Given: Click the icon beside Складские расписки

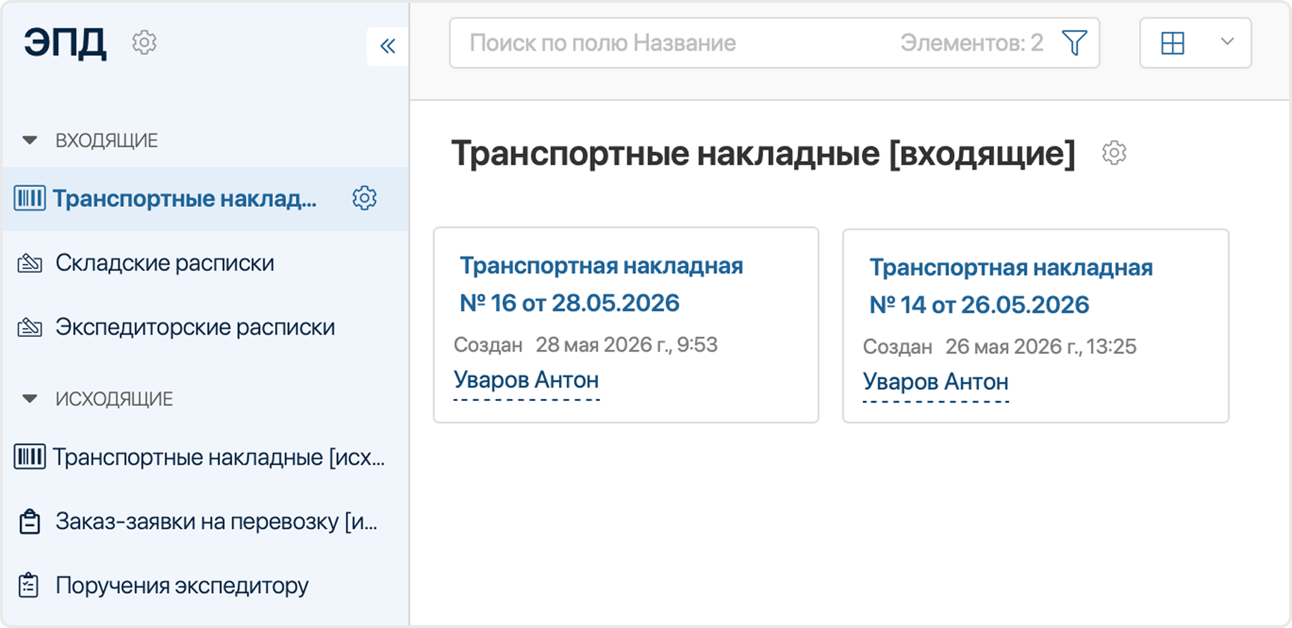Looking at the screenshot, I should 29,263.
